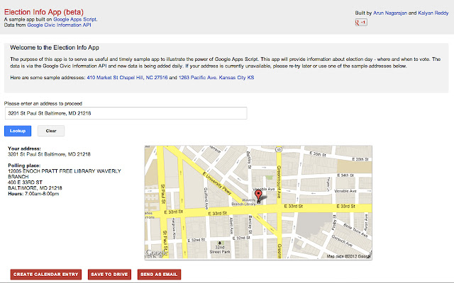This screenshot has height=283, width=454.
Task: Click the red map pin marker
Action: point(258,195)
